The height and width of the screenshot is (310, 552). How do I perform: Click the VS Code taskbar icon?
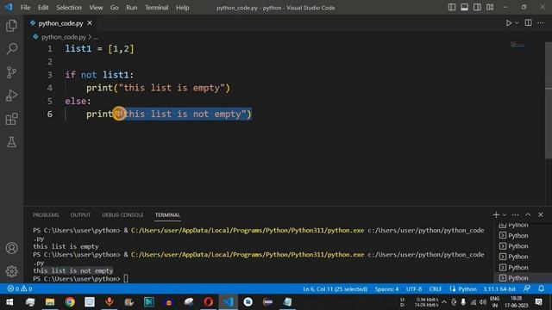(228, 302)
